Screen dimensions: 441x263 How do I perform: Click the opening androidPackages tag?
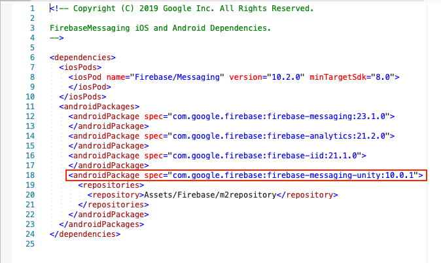99,107
